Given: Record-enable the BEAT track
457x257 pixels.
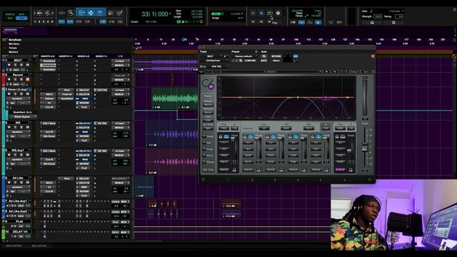Looking at the screenshot, I should (9, 65).
